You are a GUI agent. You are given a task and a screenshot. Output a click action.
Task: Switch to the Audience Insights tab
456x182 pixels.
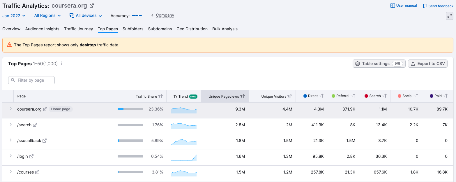point(42,29)
